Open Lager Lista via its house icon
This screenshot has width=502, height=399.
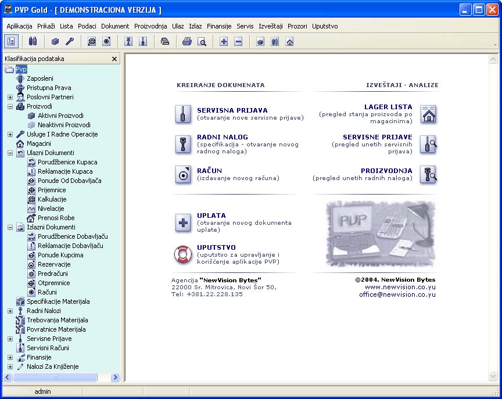pos(428,115)
